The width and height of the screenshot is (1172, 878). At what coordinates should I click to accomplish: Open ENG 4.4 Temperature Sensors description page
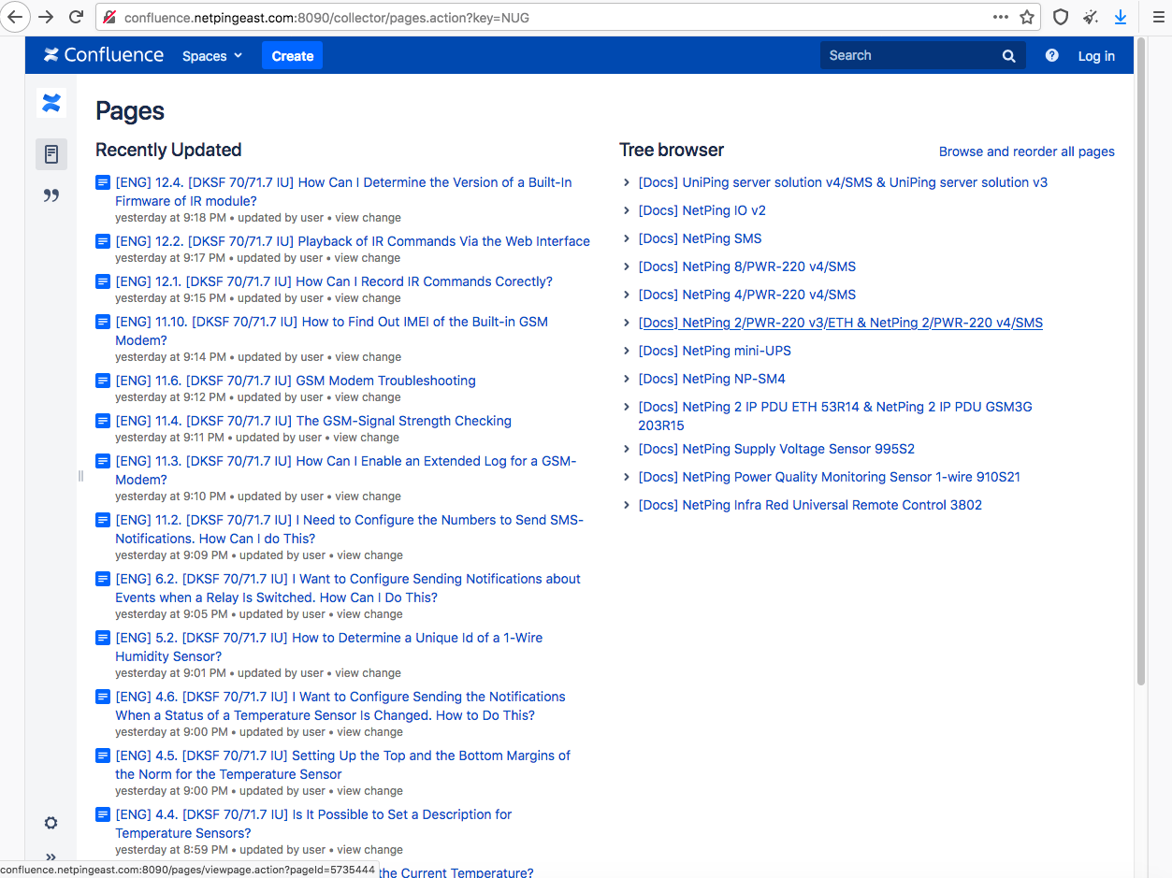tap(313, 824)
